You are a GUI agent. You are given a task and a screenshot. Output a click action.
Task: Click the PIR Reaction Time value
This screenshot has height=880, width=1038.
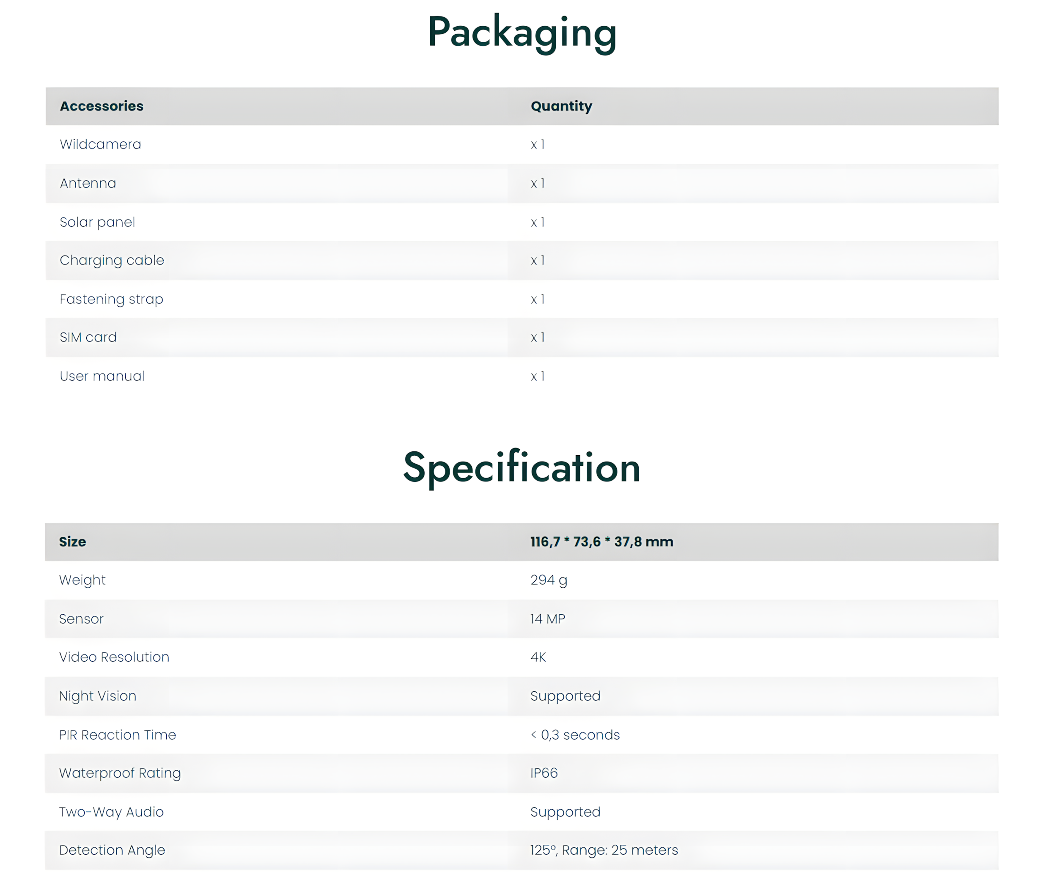click(x=574, y=735)
